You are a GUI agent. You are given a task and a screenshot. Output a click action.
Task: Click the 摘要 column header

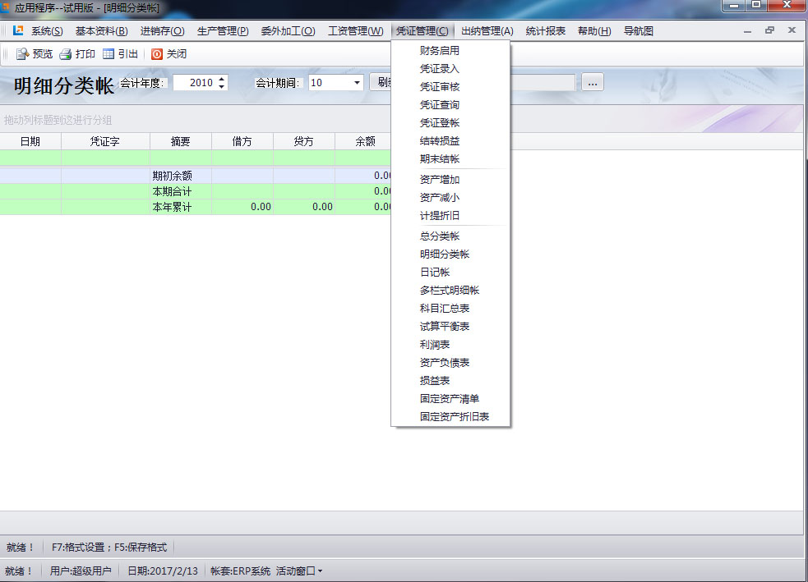(180, 141)
